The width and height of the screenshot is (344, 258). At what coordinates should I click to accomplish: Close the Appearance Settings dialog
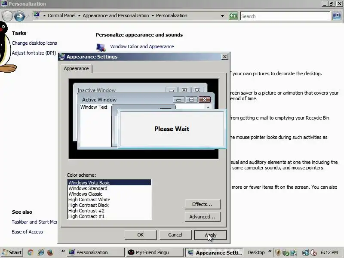point(225,57)
